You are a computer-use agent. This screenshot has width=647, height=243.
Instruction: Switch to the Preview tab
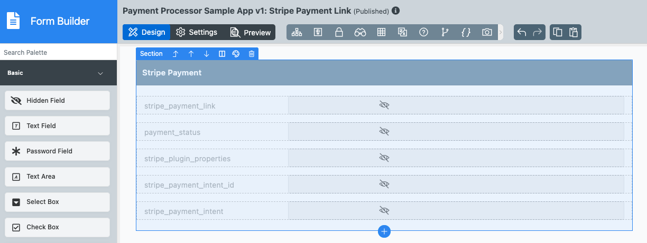tap(251, 32)
